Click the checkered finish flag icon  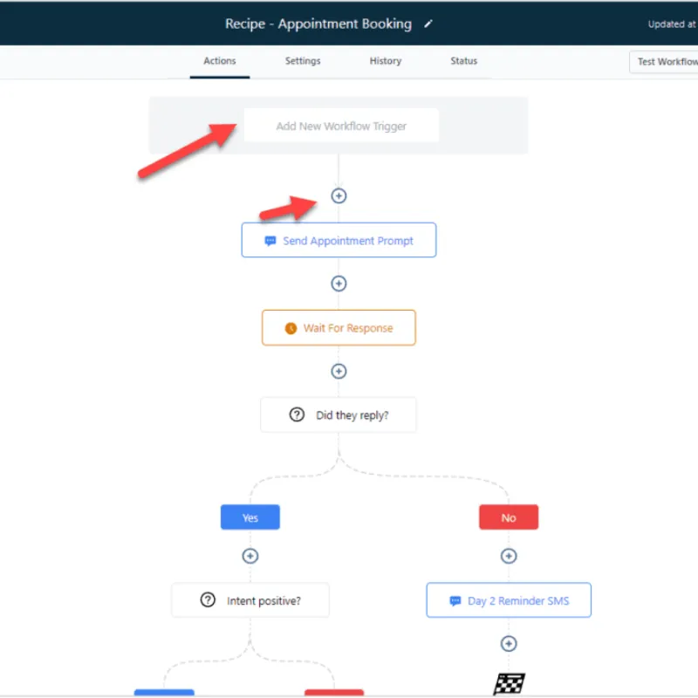pos(510,683)
